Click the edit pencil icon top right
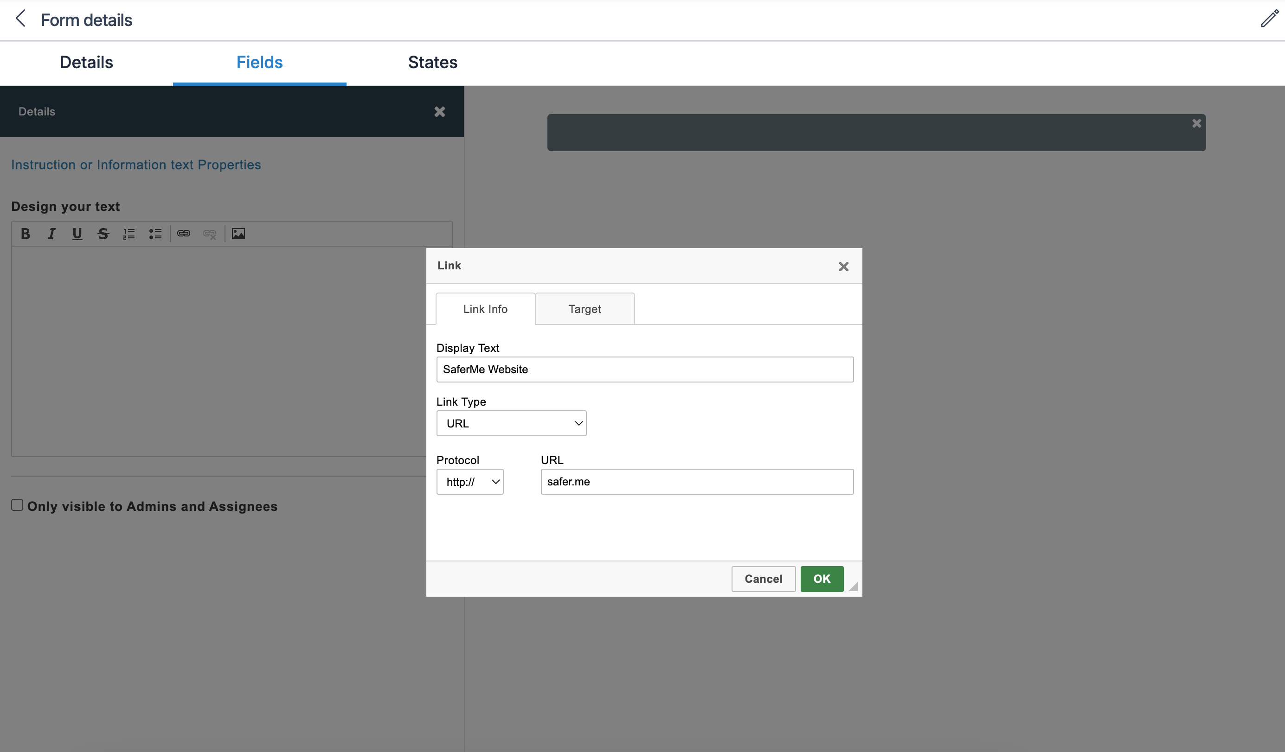 (1269, 19)
